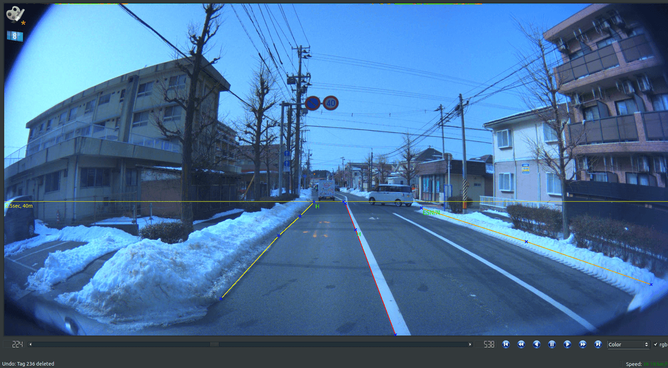
Task: Jump to the last frame
Action: point(598,345)
